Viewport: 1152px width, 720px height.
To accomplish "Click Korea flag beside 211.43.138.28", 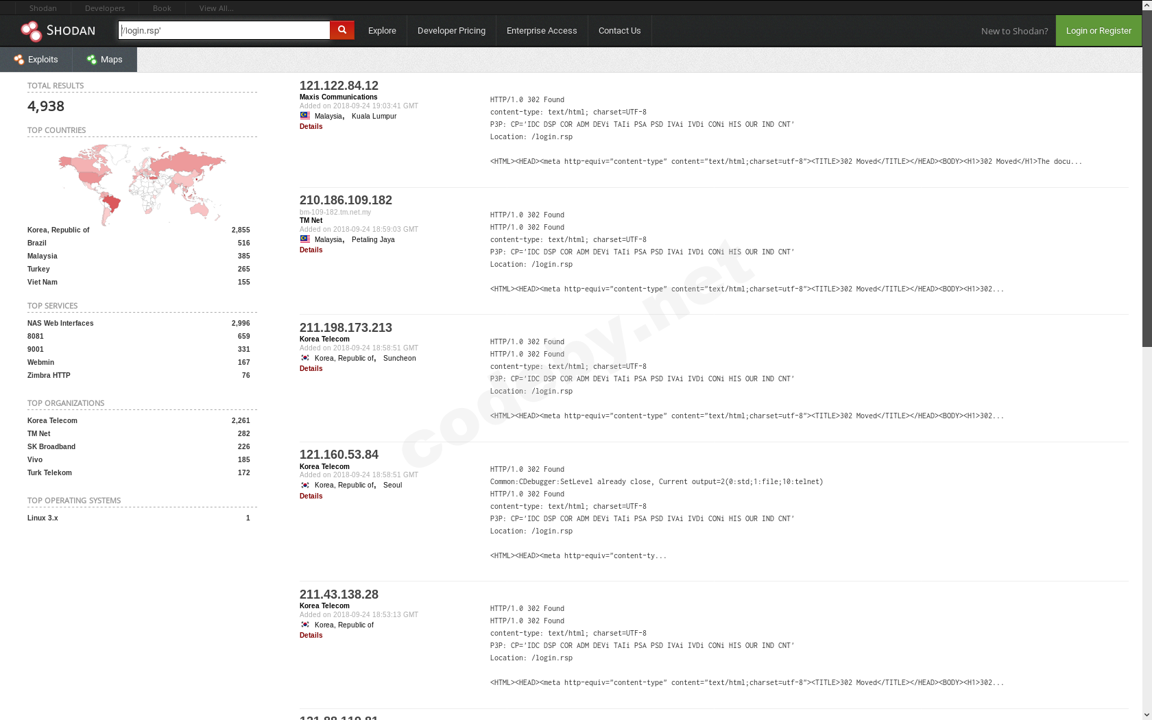I will [304, 625].
